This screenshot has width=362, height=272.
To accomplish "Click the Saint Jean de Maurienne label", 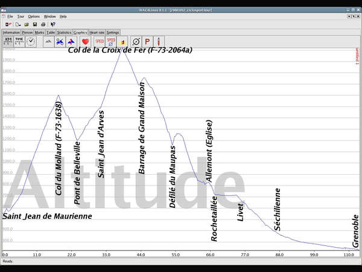I will pos(47,216).
